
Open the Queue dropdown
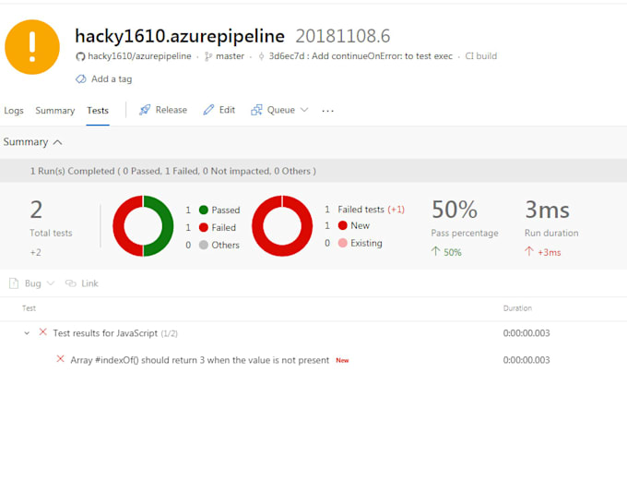click(279, 110)
